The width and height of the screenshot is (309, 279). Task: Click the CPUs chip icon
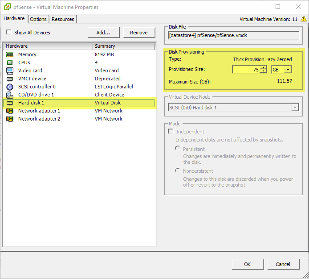(x=10, y=62)
